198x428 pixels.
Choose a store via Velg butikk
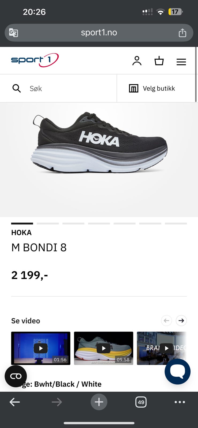coord(152,88)
